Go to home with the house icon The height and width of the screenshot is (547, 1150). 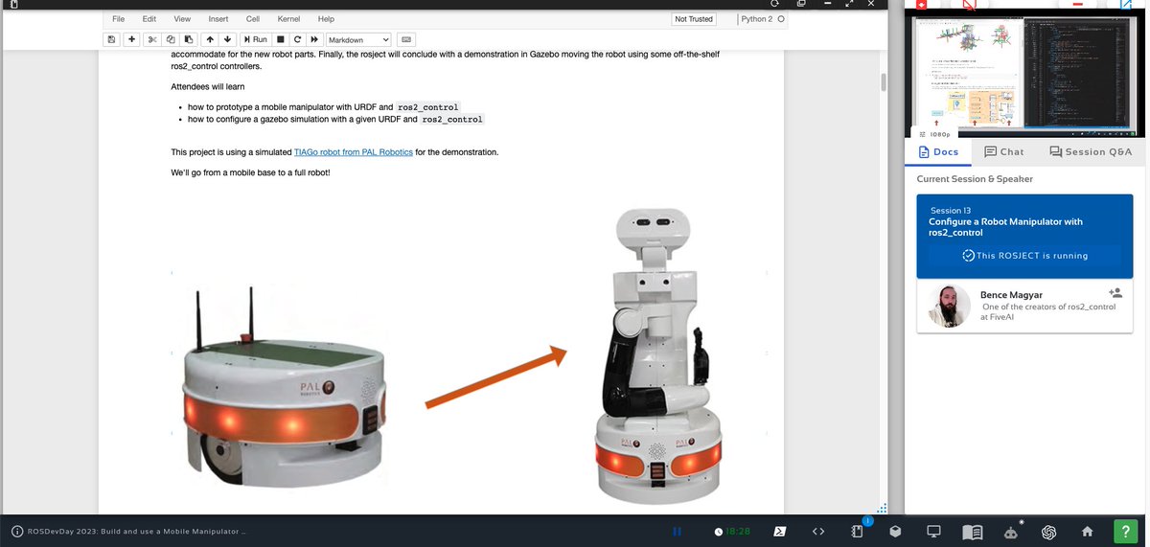coord(1087,531)
